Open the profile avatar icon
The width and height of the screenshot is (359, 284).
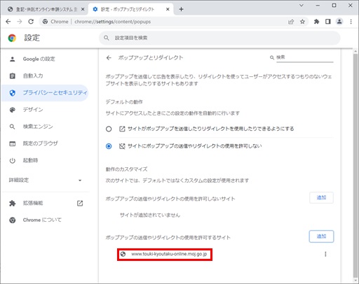coord(339,22)
